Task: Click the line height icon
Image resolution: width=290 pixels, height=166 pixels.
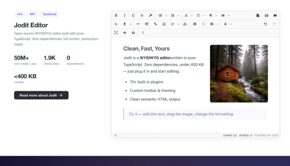Action: 223,15
